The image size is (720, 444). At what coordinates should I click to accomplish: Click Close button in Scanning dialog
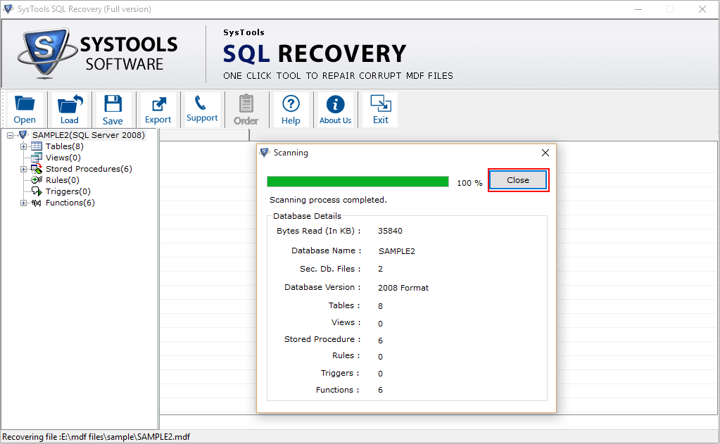coord(518,180)
